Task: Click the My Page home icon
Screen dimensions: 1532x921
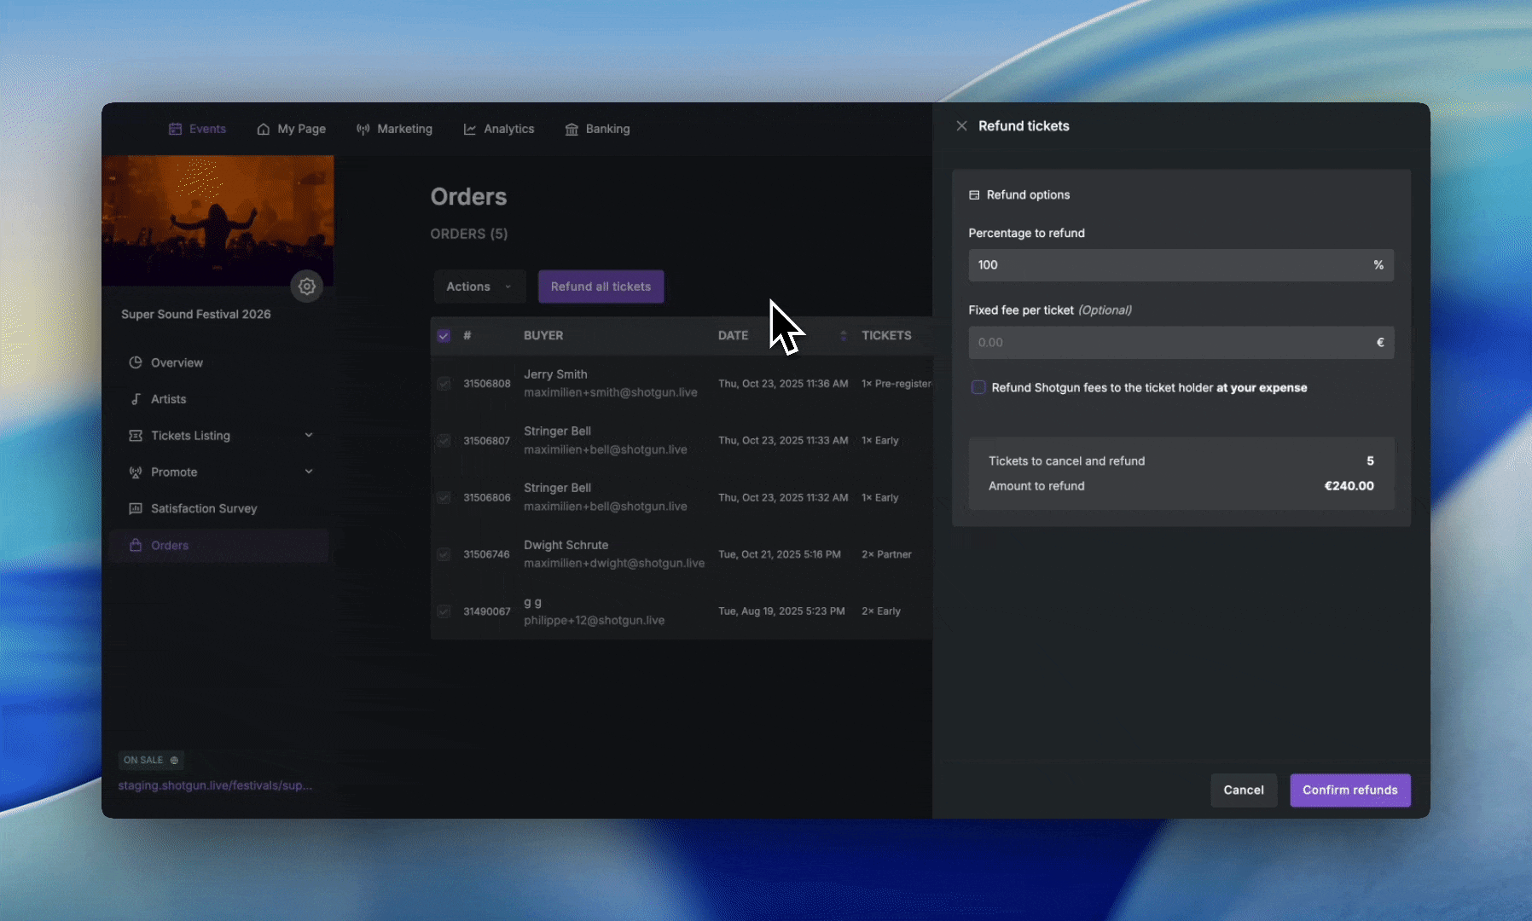Action: pyautogui.click(x=264, y=129)
